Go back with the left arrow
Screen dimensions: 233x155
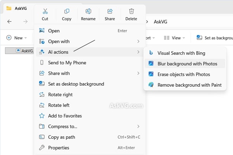pos(9,22)
